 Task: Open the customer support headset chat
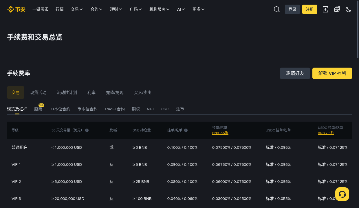tap(342, 194)
